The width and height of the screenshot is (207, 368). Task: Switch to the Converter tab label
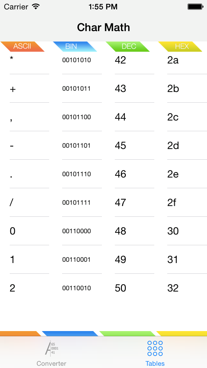tap(51, 363)
